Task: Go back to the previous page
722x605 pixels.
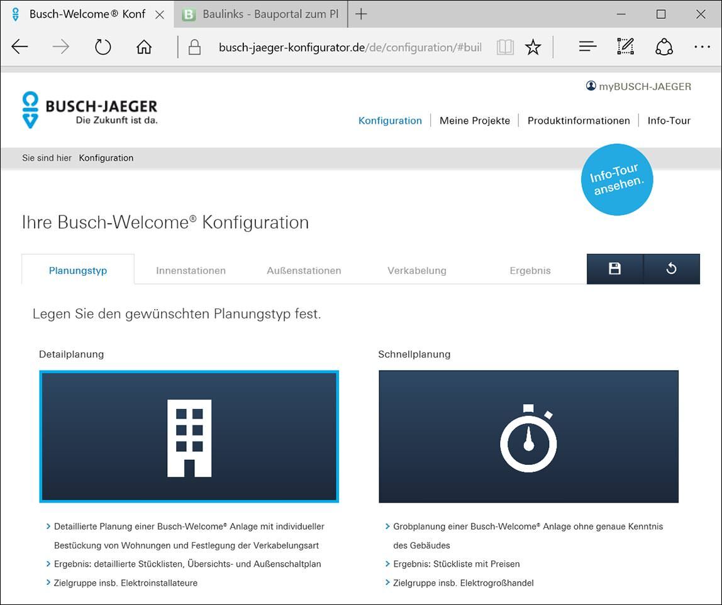Action: [x=19, y=47]
